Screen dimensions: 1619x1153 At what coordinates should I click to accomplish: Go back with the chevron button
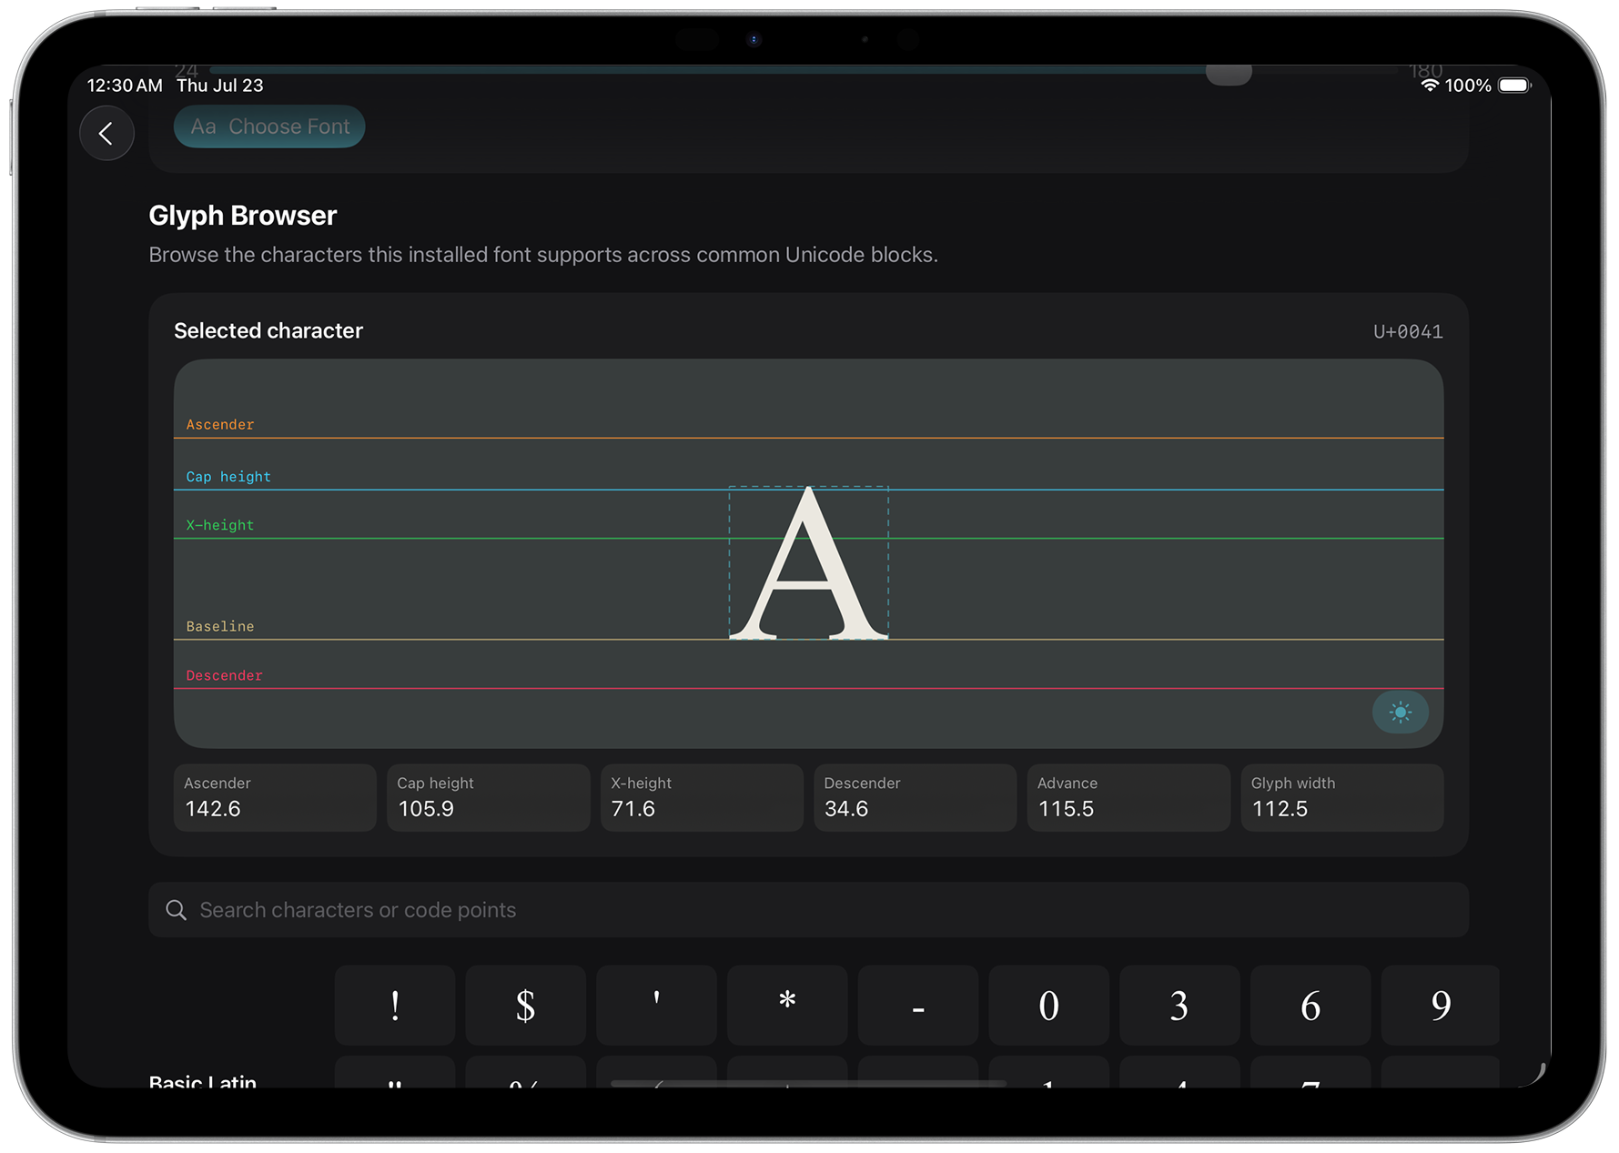click(x=106, y=134)
